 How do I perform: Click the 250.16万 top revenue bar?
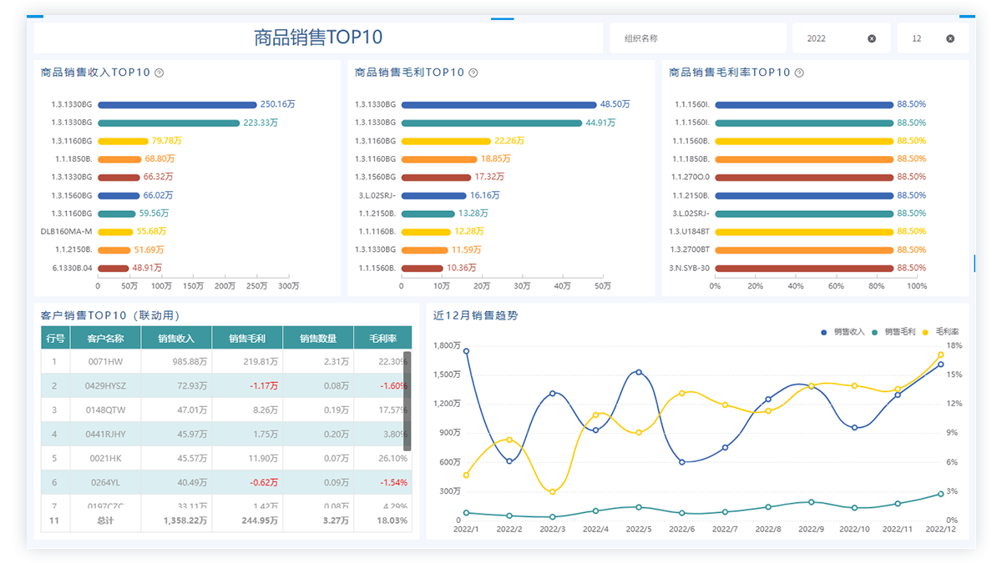[x=177, y=105]
